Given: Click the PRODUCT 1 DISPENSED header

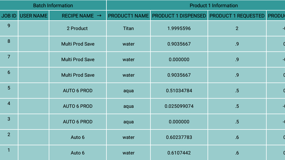Looking at the screenshot, I should click(x=179, y=16).
